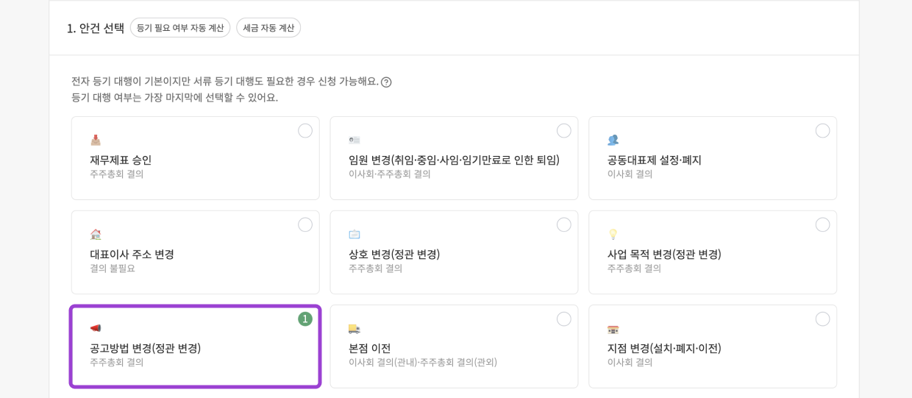Toggle the 본점 이전 selection circle
Screen dimensions: 912x398
564,319
